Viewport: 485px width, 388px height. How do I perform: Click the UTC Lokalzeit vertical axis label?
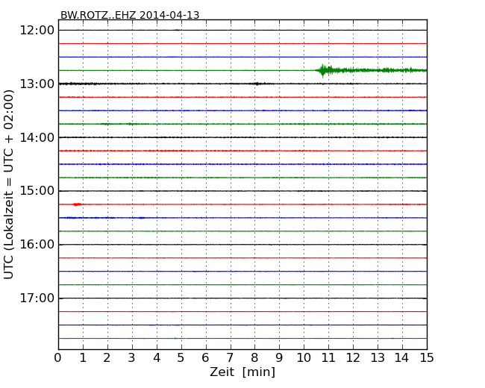coord(9,184)
